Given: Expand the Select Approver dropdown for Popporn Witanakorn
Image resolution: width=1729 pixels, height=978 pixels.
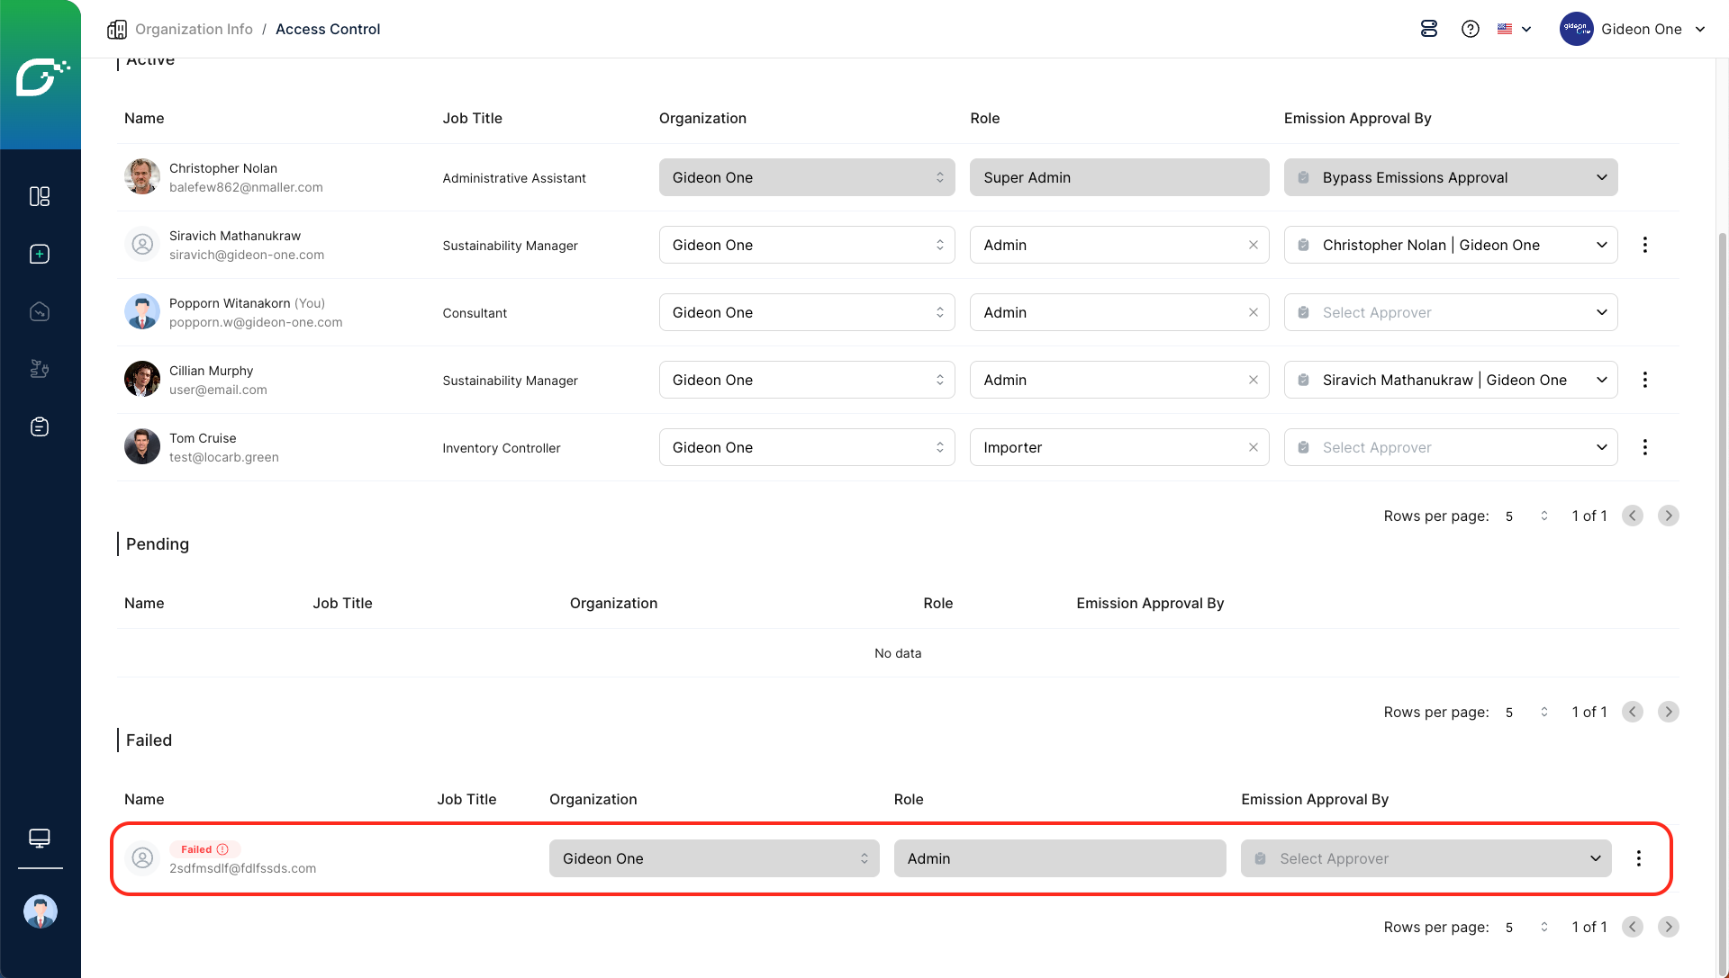Looking at the screenshot, I should 1450,312.
